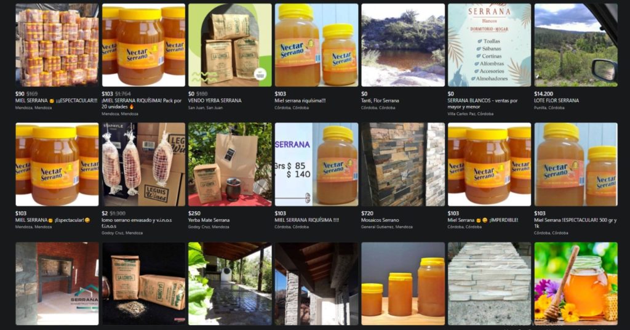Open 'Mosaicos Serrano' listing title
This screenshot has width=630, height=330.
380,220
